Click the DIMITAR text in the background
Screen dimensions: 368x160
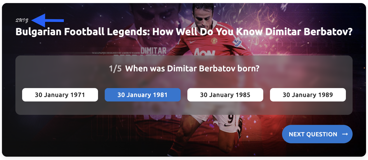(x=153, y=51)
